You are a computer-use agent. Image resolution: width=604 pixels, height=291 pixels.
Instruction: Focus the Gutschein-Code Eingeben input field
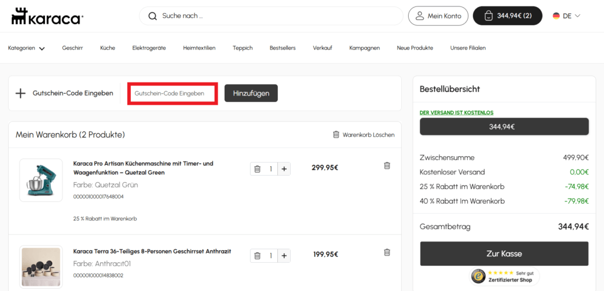(173, 93)
